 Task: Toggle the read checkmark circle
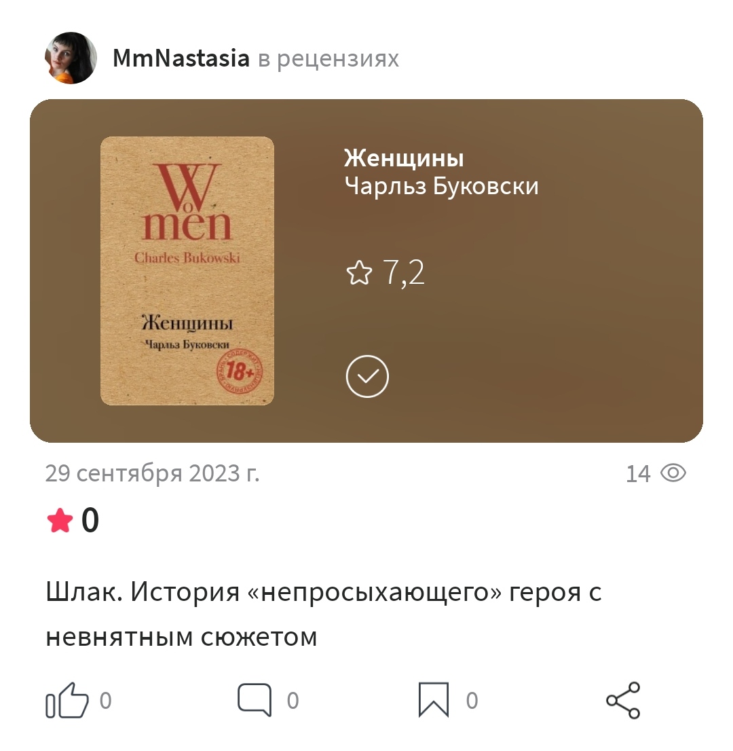tap(367, 376)
